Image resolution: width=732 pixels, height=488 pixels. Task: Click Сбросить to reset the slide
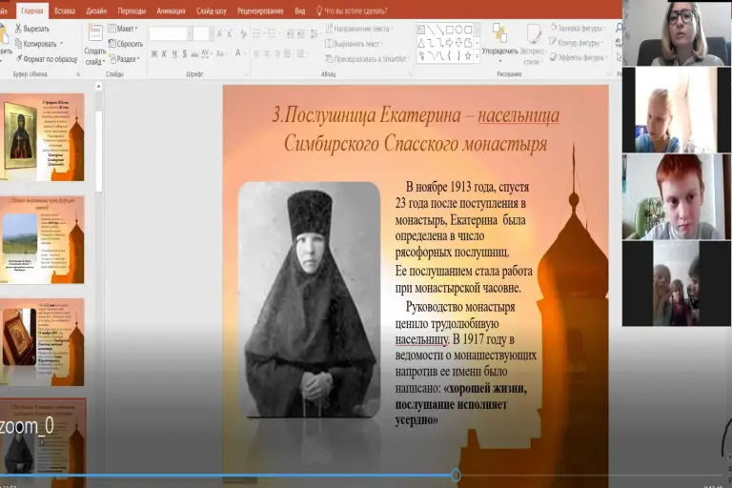(126, 44)
